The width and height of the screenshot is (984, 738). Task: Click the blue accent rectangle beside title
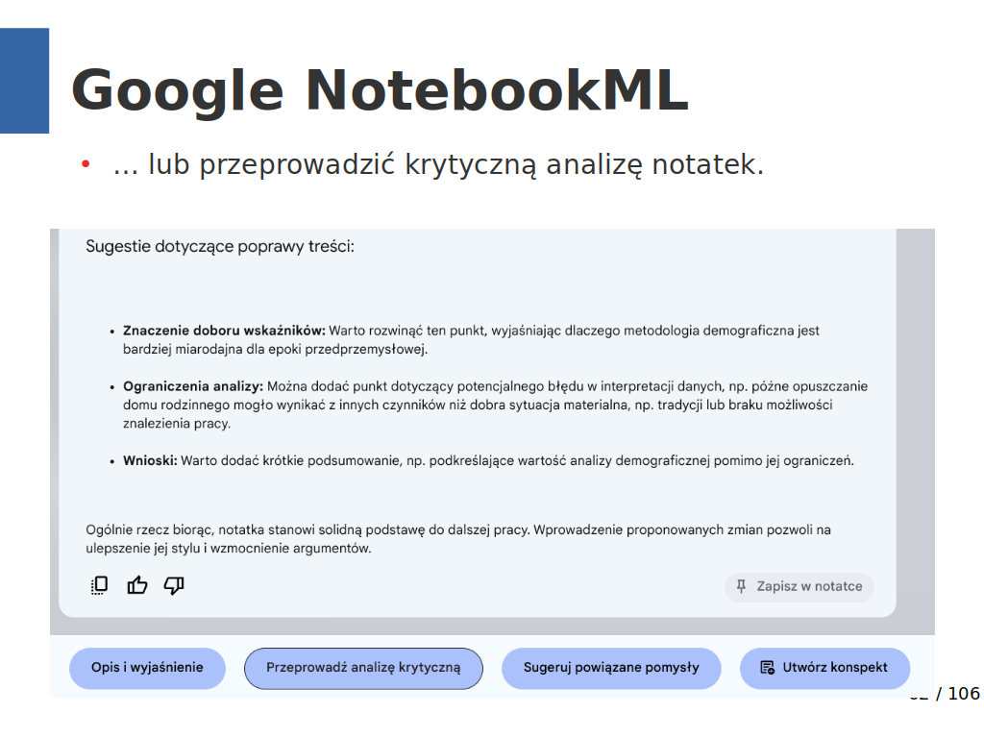[x=24, y=81]
